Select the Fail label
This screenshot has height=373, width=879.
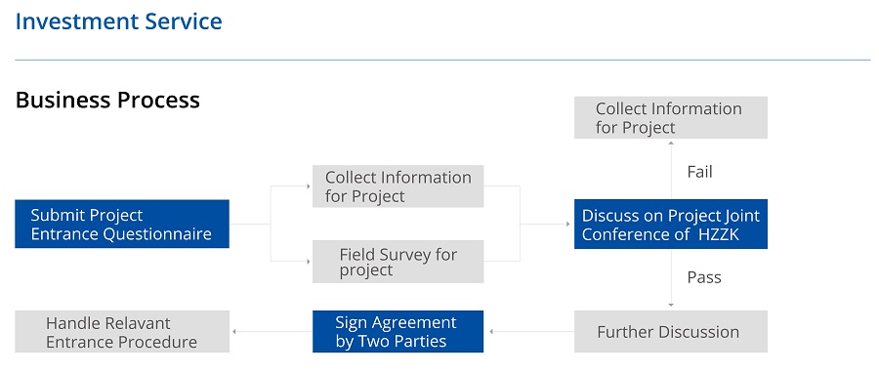699,172
